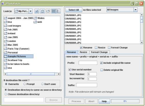Screen dimensions: 145x106
Task: Click the Select All button
Action: click(x=74, y=10)
